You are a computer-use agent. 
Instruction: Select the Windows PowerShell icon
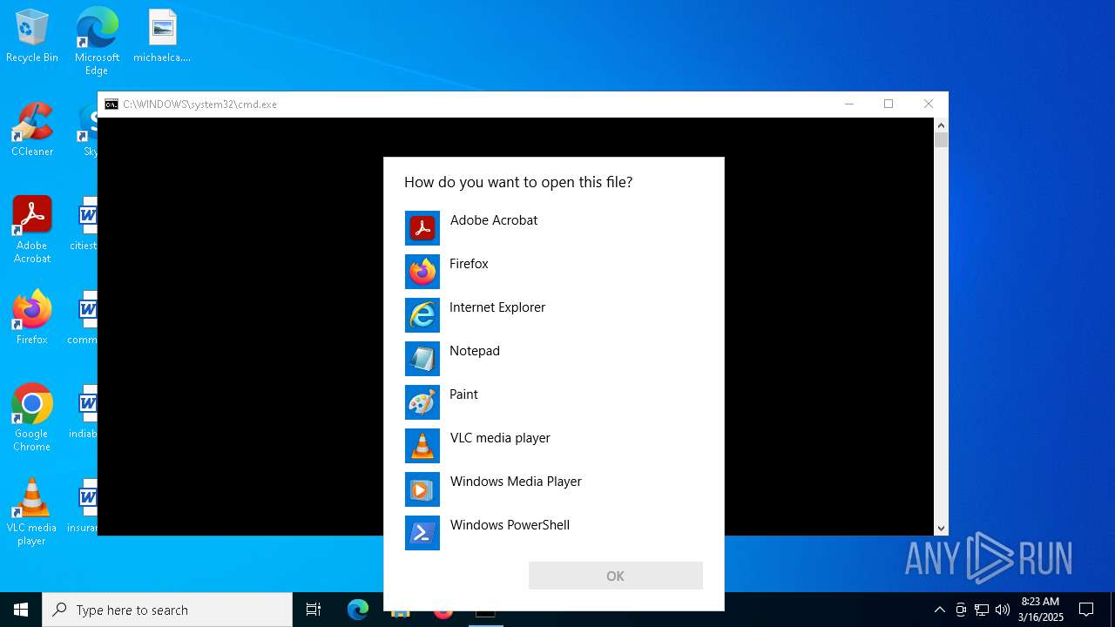(x=422, y=533)
